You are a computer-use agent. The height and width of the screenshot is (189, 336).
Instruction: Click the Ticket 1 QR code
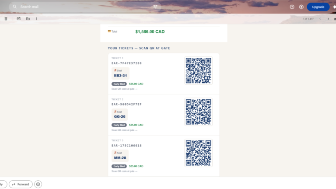[x=199, y=70]
